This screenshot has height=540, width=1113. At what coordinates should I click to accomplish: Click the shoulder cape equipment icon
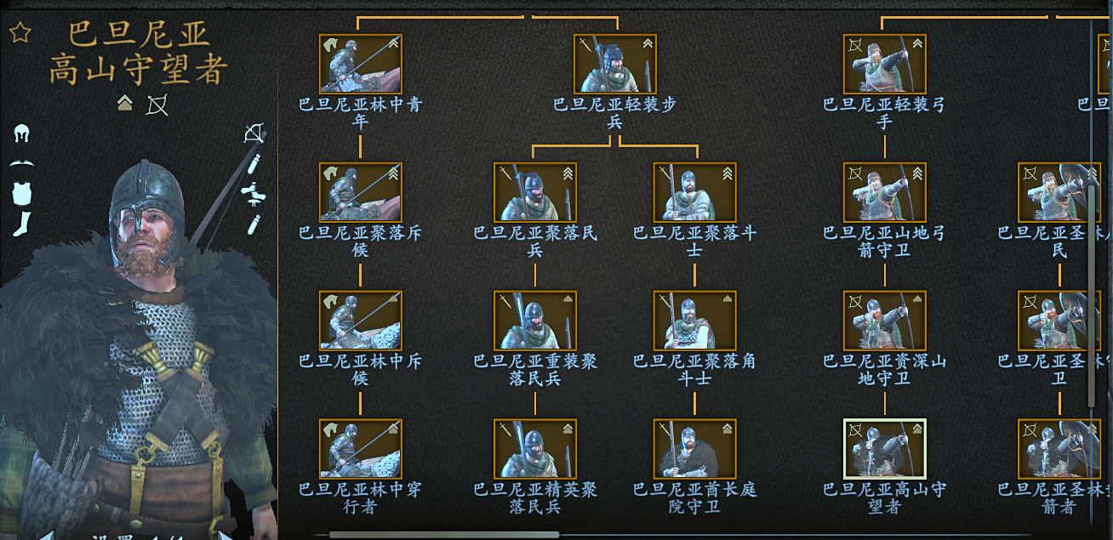coord(21,162)
